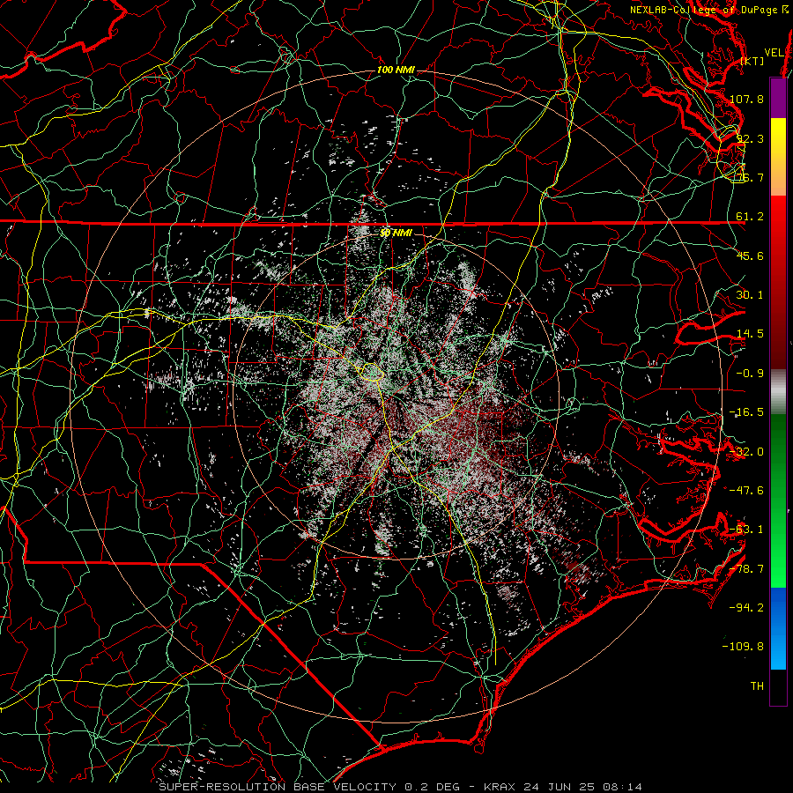Image resolution: width=793 pixels, height=793 pixels.
Task: Click the 107.8 velocity scale value
Action: click(x=746, y=99)
